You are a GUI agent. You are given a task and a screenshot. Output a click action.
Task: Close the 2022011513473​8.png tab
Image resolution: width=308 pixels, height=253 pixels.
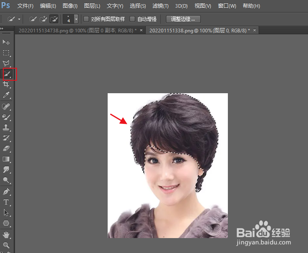141,30
